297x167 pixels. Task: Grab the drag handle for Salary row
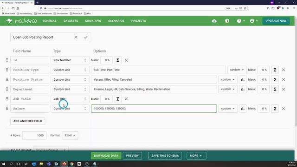pos(7,109)
